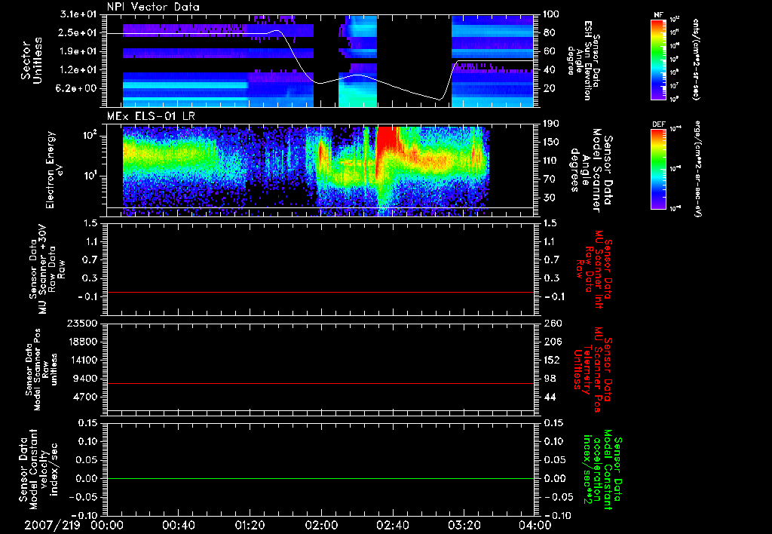Click the green Model Constant acceleration label
772x534 pixels.
coord(601,471)
